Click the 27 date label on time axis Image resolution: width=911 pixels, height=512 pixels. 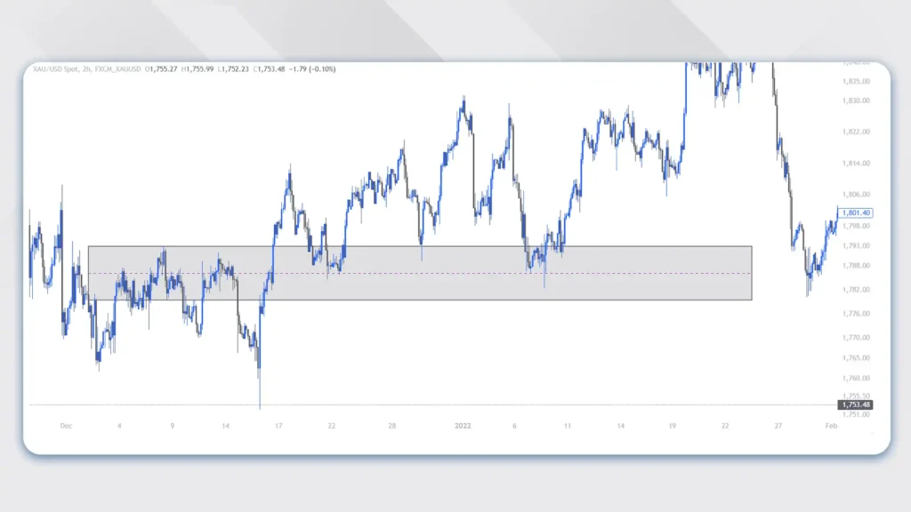pyautogui.click(x=778, y=426)
